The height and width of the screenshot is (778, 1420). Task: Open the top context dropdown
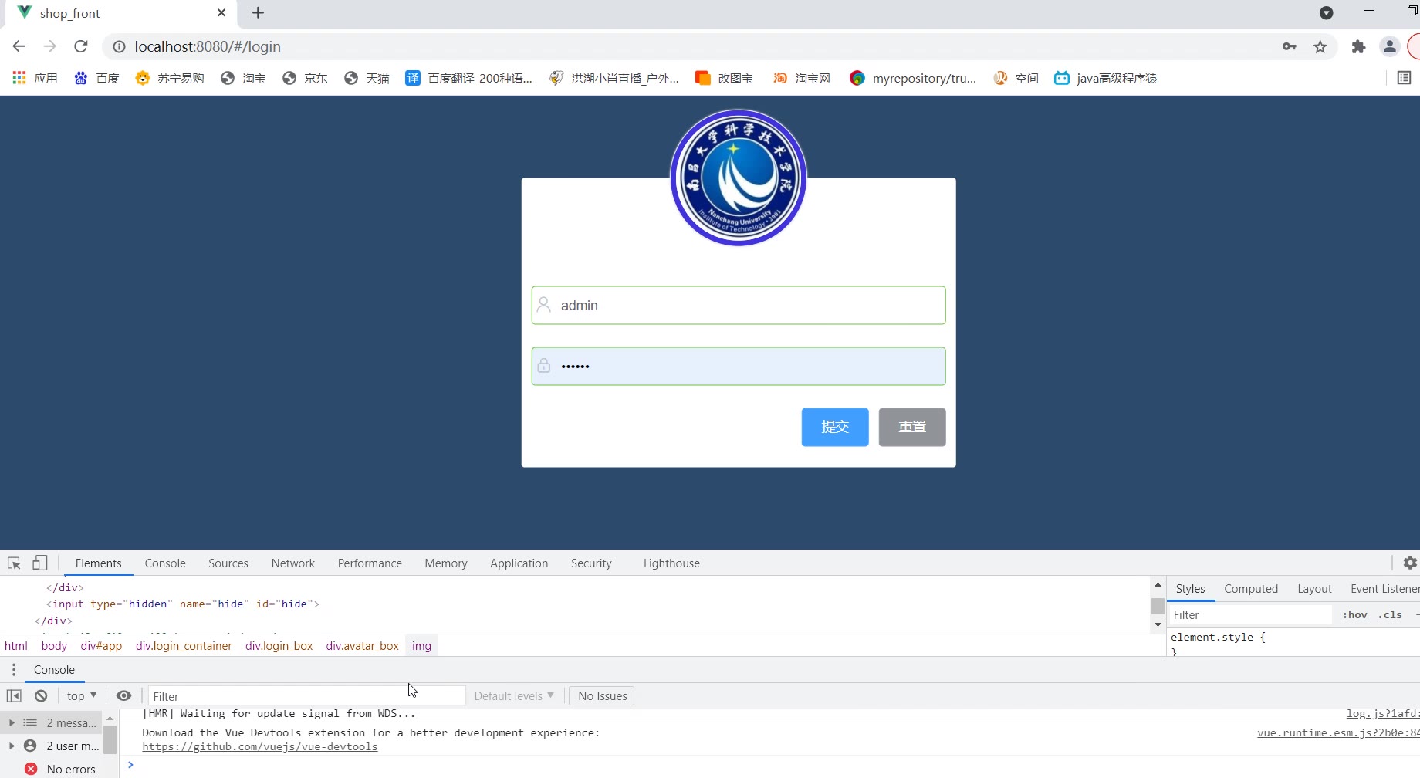point(82,695)
